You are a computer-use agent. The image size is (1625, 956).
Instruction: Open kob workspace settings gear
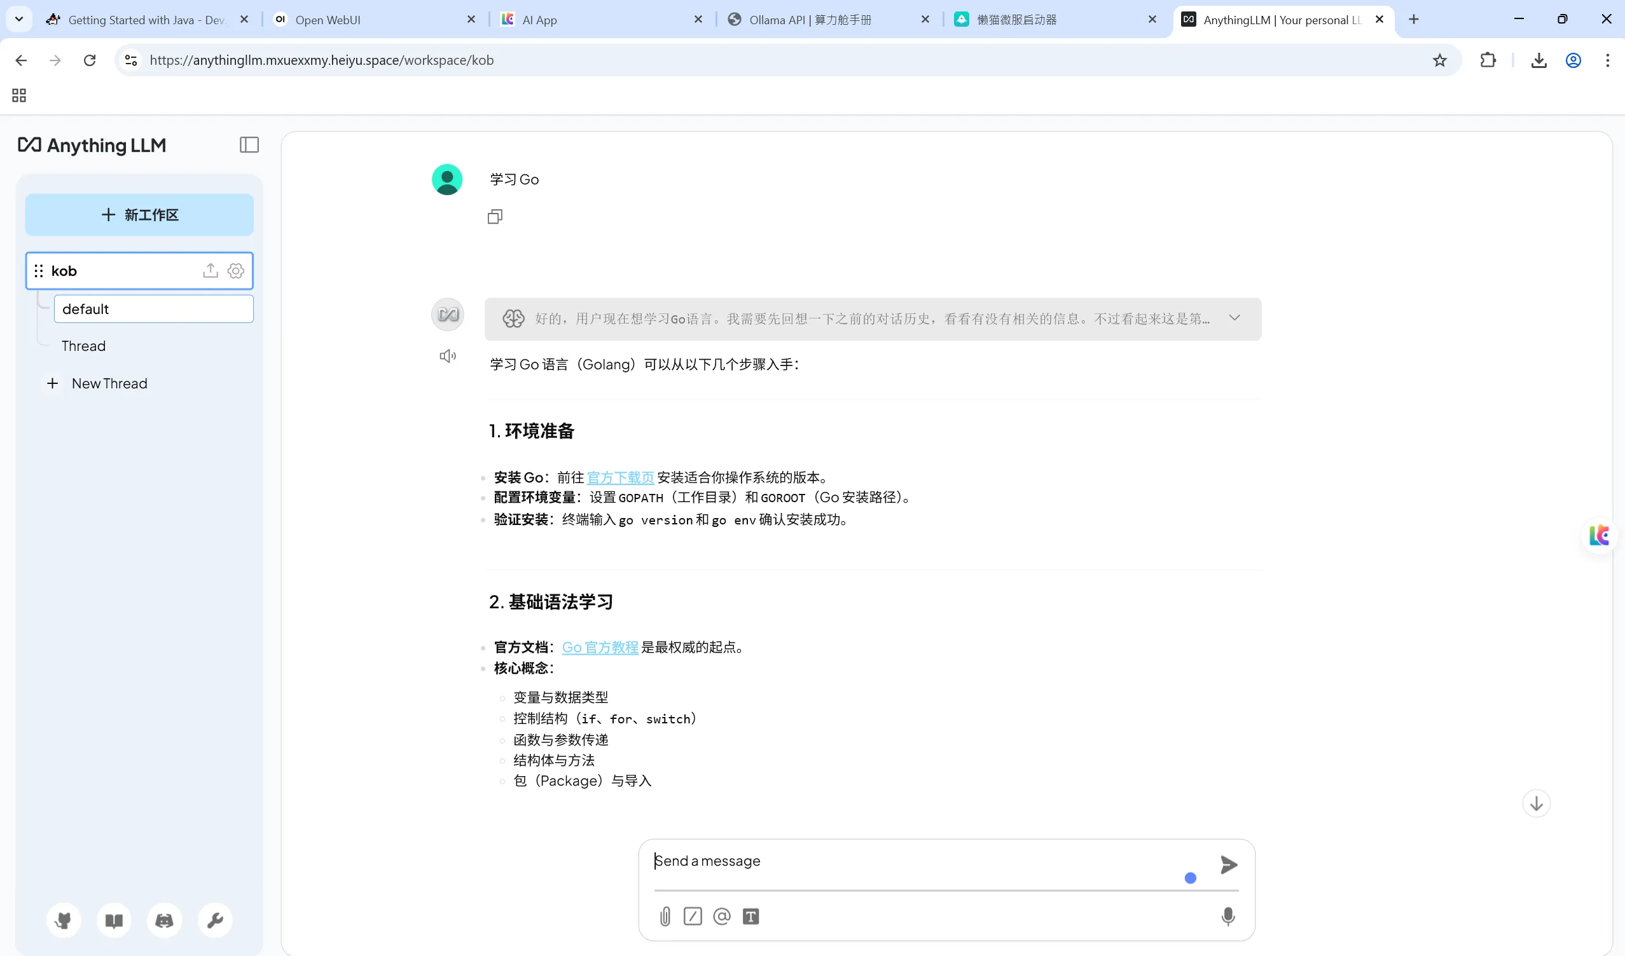[x=236, y=271]
